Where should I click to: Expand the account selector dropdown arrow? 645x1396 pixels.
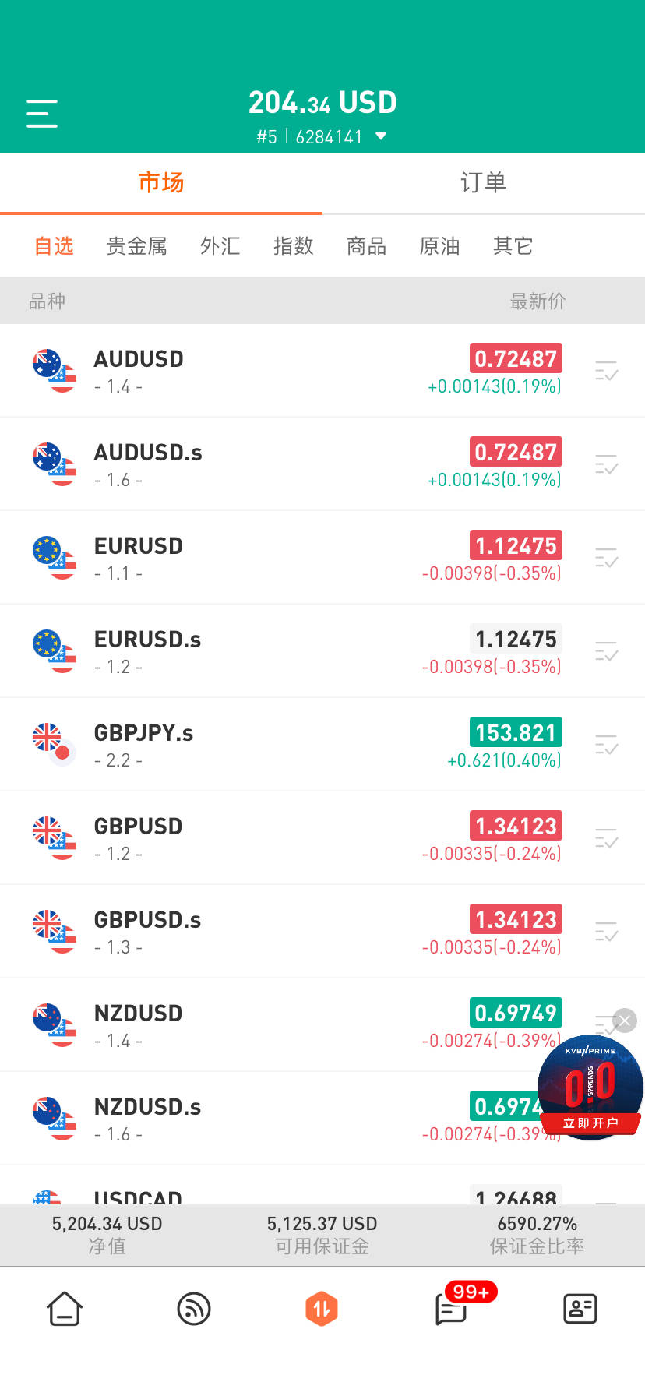(381, 136)
